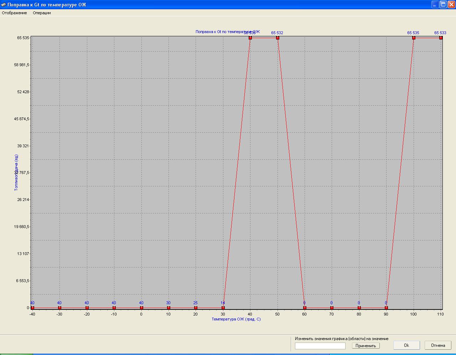Click the Y-axis value 26 214
This screenshot has height=355, width=456.
(23, 200)
